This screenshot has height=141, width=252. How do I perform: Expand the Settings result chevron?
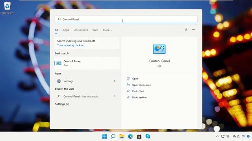coord(115,81)
